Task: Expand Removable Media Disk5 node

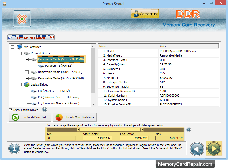Action: pyautogui.click(x=27, y=79)
